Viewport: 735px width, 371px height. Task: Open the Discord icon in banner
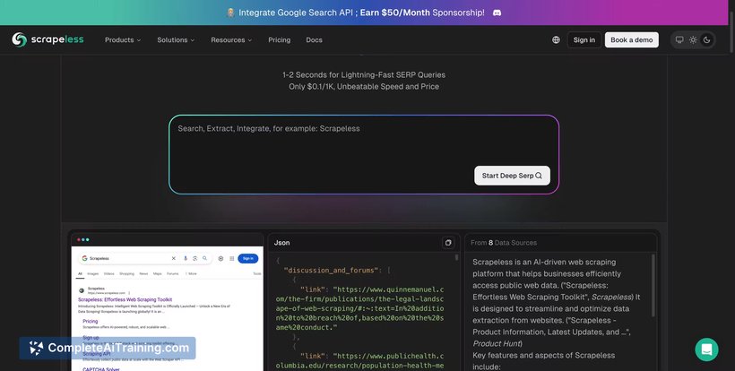497,13
